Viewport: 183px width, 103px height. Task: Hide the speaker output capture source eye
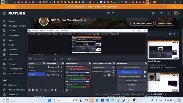58,71
